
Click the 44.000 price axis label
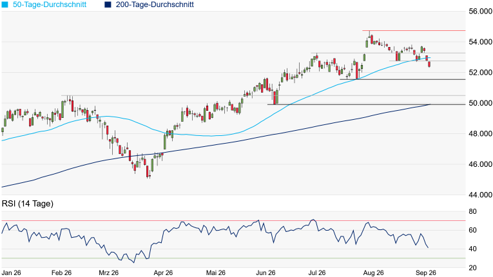coord(480,195)
